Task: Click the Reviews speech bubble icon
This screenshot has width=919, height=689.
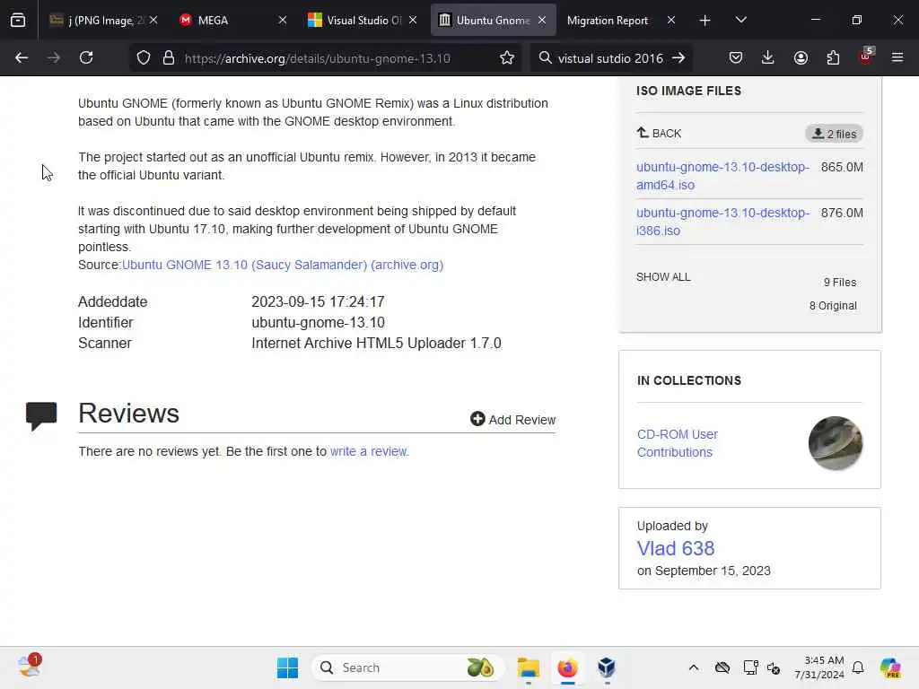Action: tap(41, 415)
